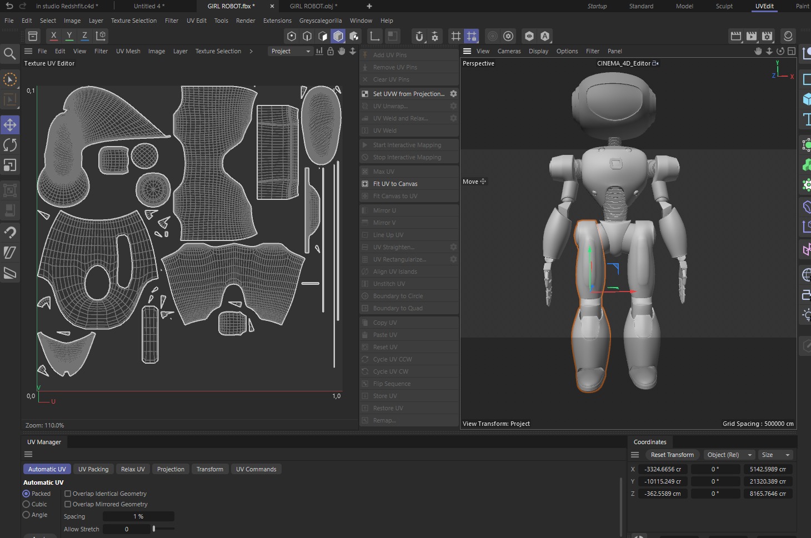Open the UV Edit menu

tap(197, 21)
